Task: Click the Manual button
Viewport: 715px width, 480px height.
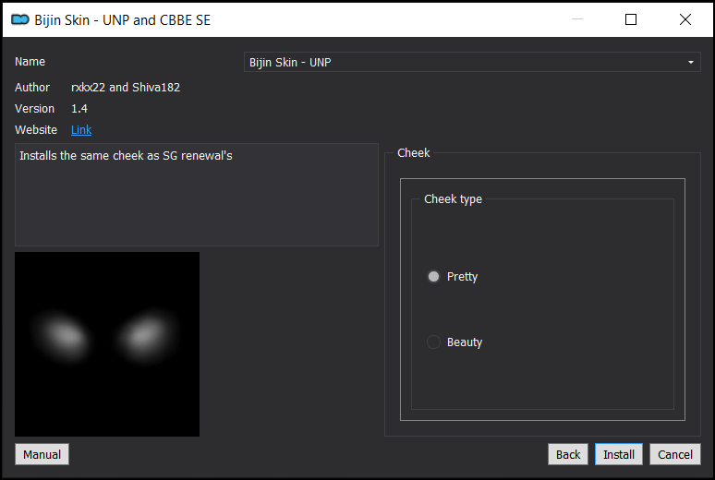Action: pyautogui.click(x=42, y=454)
